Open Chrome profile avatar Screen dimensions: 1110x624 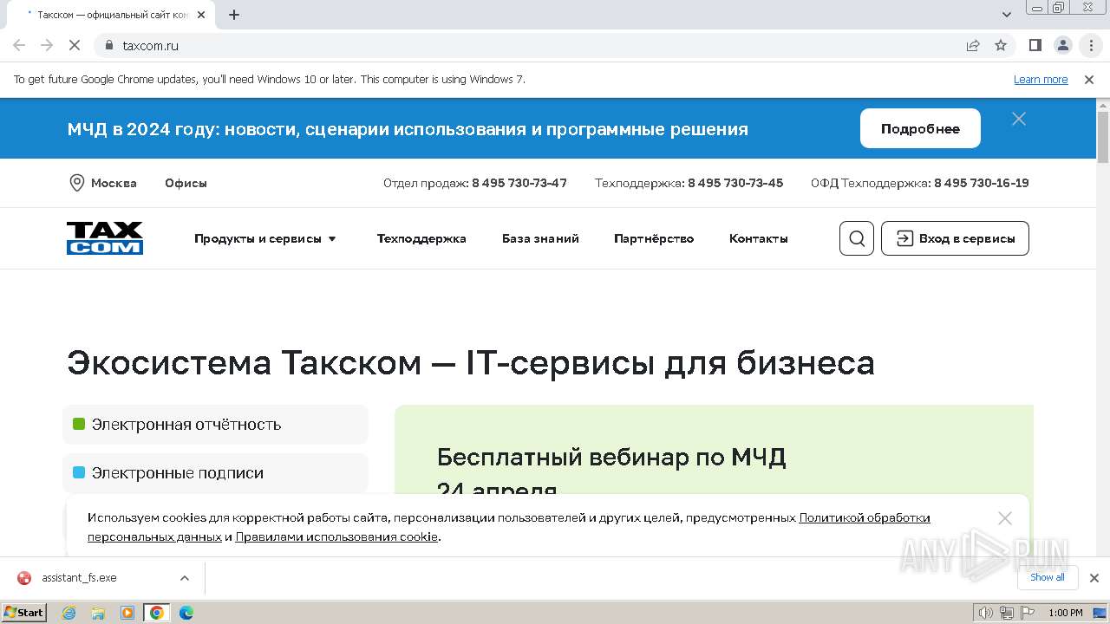tap(1063, 45)
